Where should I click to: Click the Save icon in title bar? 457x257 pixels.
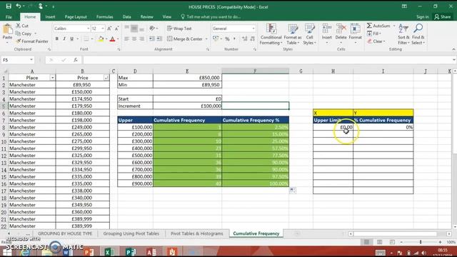[x=9, y=6]
